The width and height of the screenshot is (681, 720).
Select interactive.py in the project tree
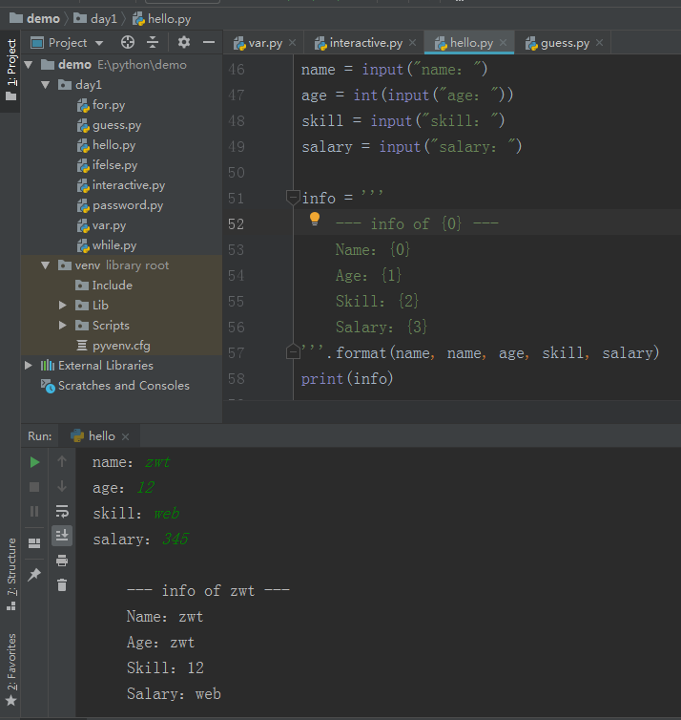121,185
